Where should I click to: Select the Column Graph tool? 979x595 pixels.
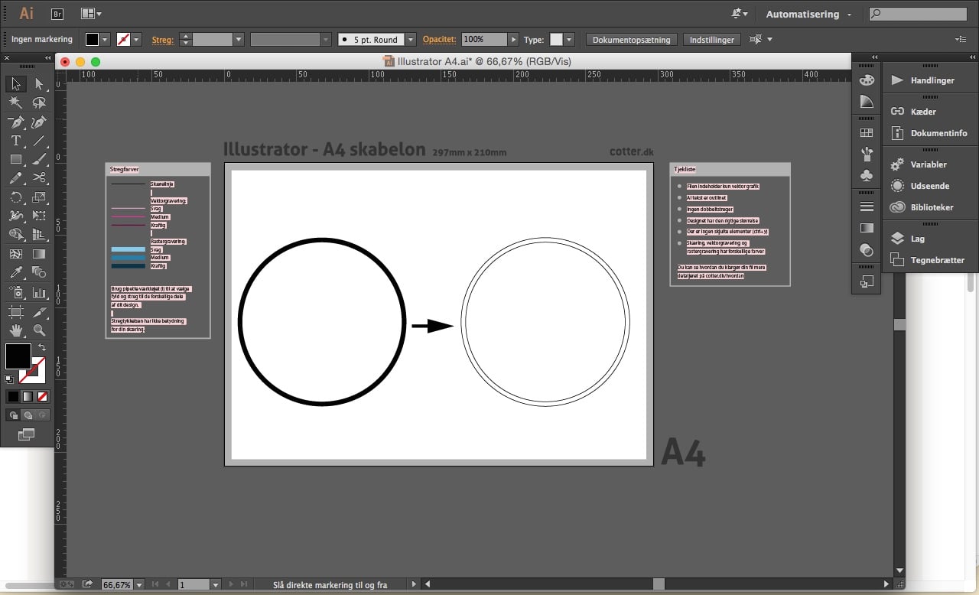pyautogui.click(x=39, y=292)
